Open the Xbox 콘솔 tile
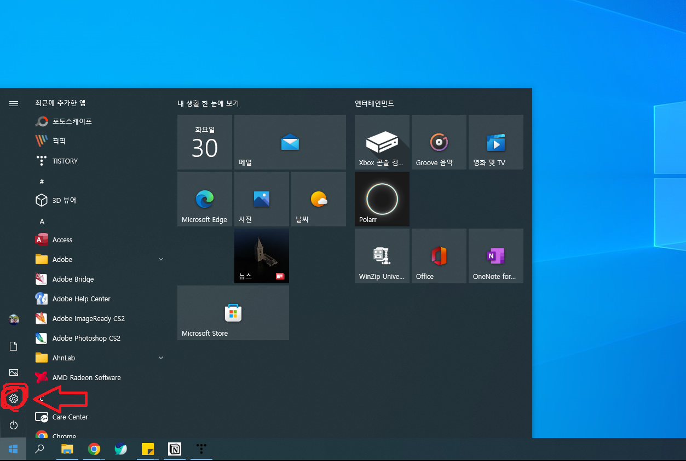This screenshot has width=686, height=461. [x=382, y=142]
